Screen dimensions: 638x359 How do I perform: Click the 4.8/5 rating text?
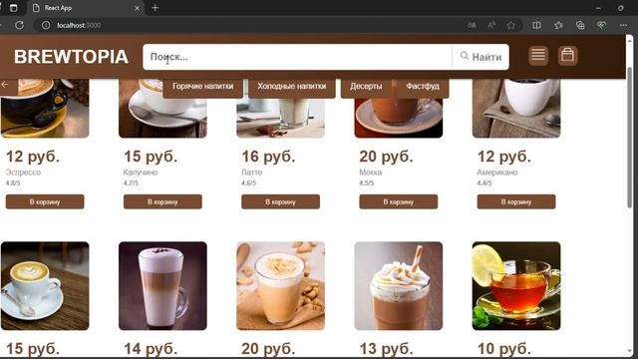[x=13, y=183]
